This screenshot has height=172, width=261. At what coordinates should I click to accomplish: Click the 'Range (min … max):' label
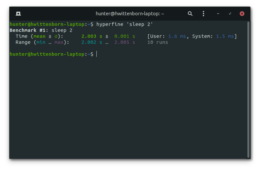click(x=42, y=42)
